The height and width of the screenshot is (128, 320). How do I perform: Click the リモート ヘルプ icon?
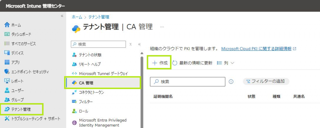(74, 64)
